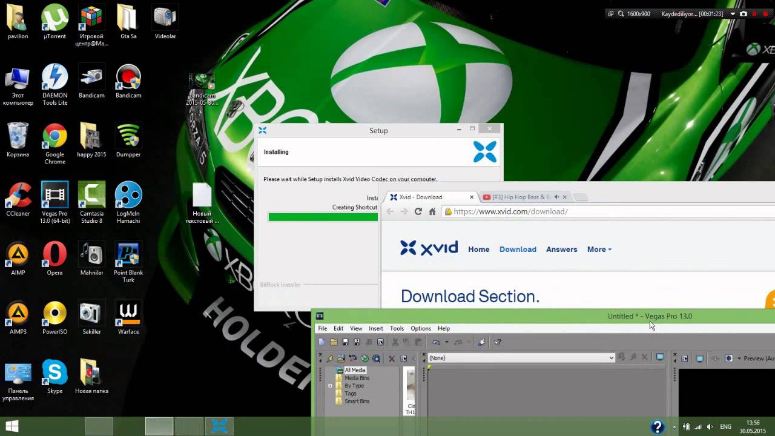This screenshot has width=775, height=436.
Task: Open the Vegas Options menu
Action: 421,328
